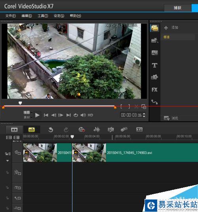The height and width of the screenshot is (212, 198).
Task: Click the add/remove chapter point control
Action: tap(17, 141)
